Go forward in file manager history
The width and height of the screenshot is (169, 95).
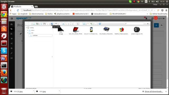pyautogui.click(x=30, y=24)
